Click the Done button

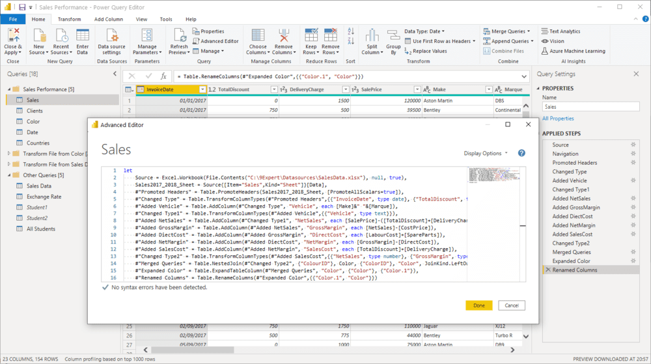tap(478, 305)
